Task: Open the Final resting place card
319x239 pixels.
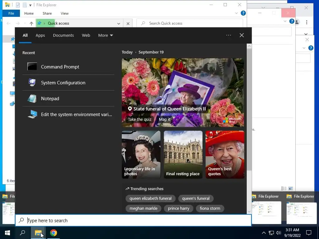Action: coord(183,154)
